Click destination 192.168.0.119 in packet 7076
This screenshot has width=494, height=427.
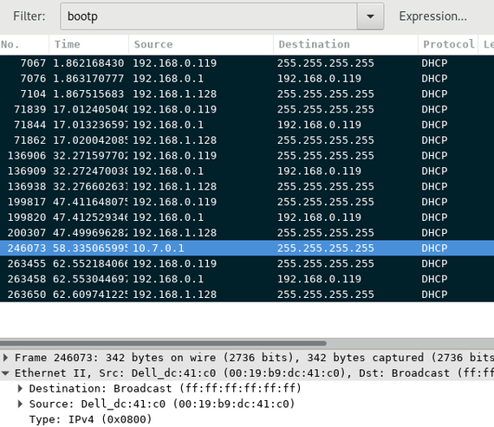click(x=319, y=79)
